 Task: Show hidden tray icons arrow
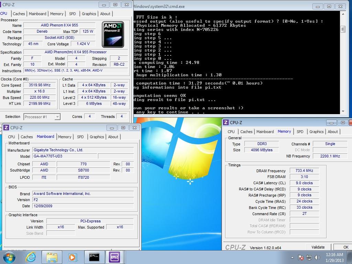[292, 257]
